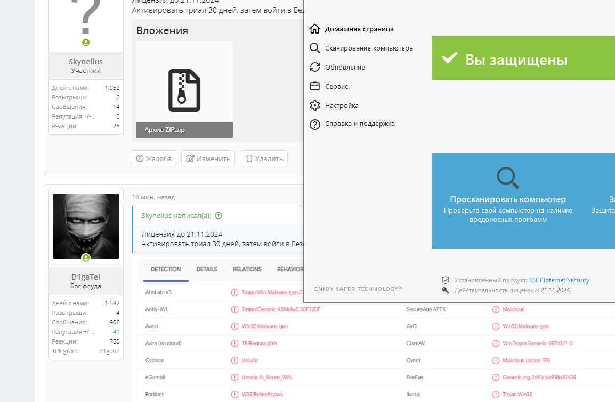Click the key icon near license validity

pos(445,290)
